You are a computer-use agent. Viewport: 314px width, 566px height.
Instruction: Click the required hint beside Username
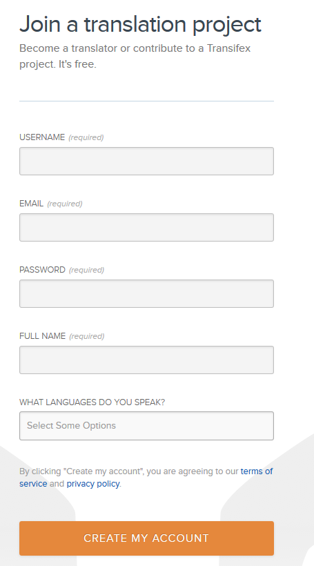click(x=86, y=137)
